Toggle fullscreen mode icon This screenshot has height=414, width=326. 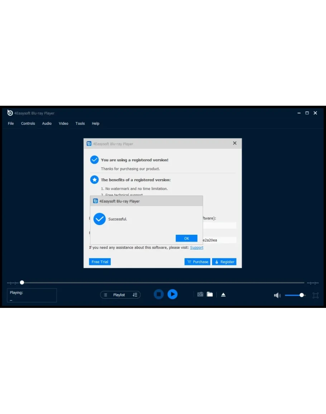(315, 295)
